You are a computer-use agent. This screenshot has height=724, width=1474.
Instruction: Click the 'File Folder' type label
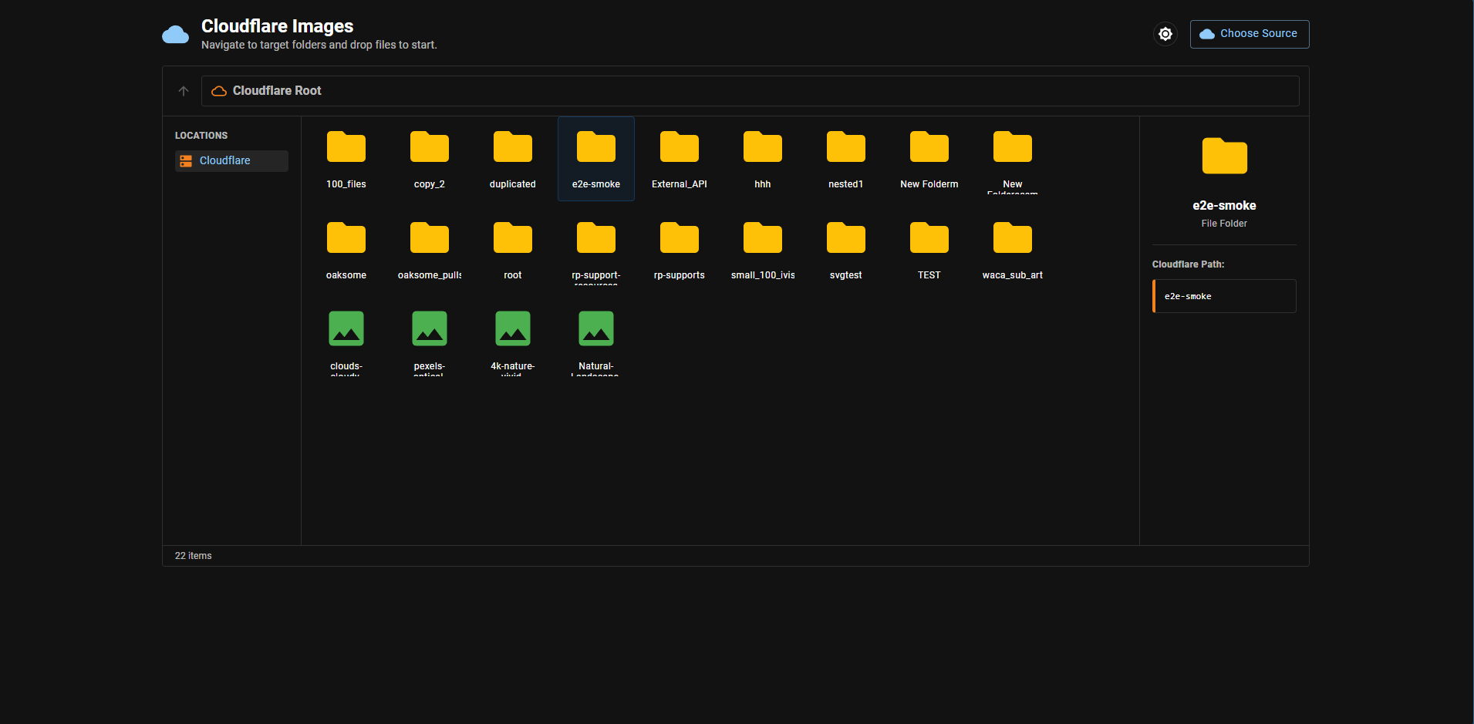[x=1224, y=224]
